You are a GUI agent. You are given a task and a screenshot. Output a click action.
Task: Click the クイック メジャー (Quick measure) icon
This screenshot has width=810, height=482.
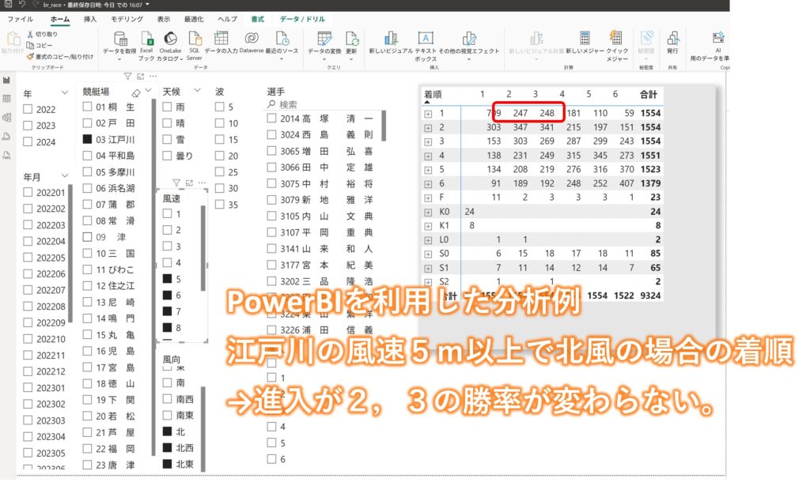tap(615, 38)
